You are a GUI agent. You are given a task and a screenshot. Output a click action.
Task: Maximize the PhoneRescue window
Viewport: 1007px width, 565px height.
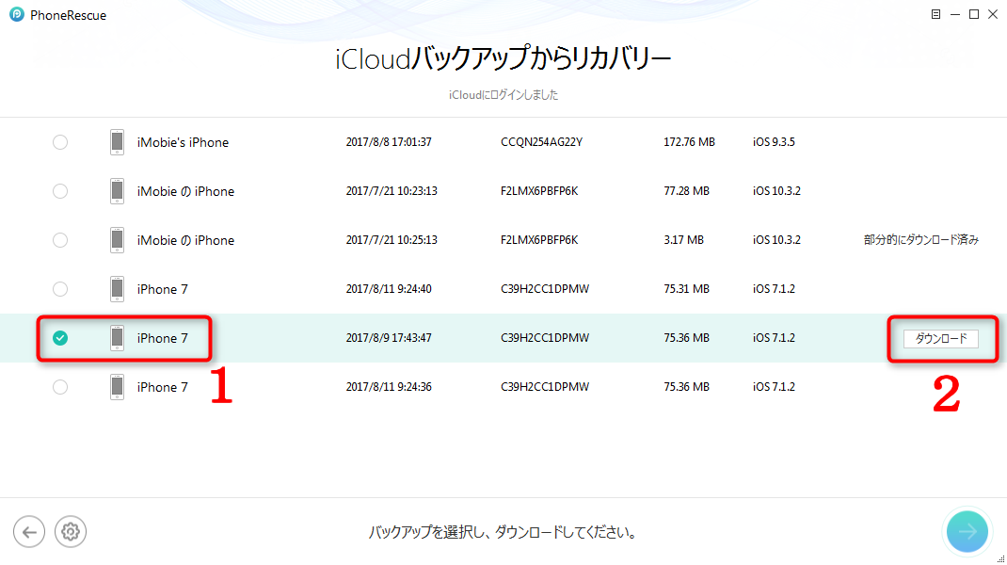974,14
